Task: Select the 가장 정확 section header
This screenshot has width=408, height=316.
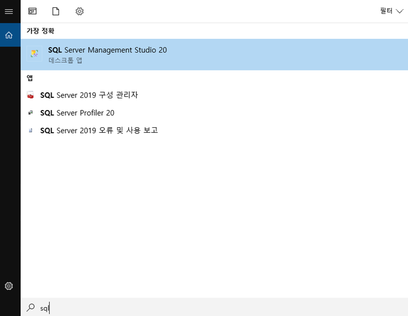Action: click(x=41, y=31)
